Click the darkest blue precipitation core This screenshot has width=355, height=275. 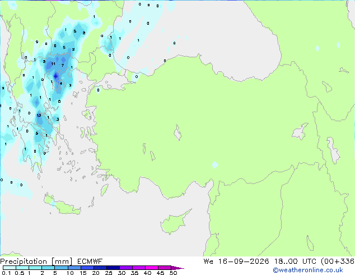55,76
